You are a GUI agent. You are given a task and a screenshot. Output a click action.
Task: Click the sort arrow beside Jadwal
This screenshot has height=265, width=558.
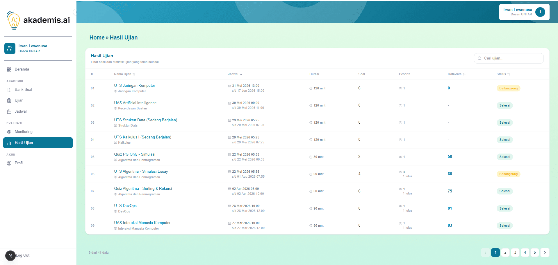[241, 74]
